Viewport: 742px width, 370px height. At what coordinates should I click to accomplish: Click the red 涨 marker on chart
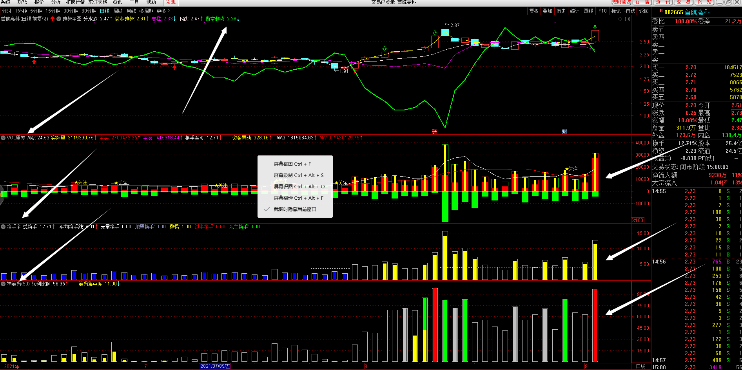(x=434, y=132)
